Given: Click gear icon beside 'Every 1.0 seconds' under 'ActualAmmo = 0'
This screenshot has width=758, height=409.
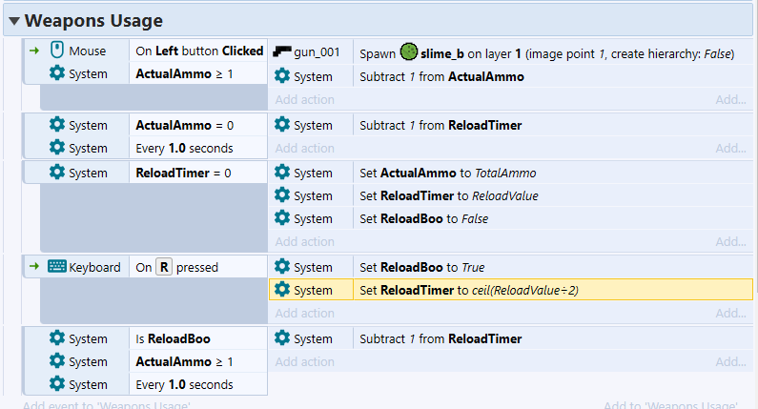Looking at the screenshot, I should pos(57,148).
